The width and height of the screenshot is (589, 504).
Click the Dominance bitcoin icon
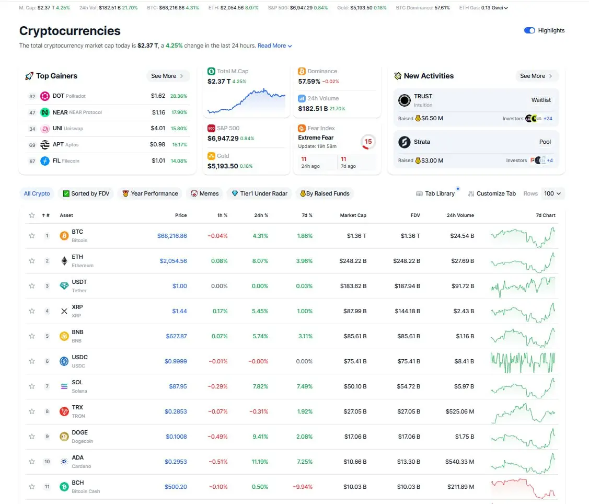[x=302, y=71]
